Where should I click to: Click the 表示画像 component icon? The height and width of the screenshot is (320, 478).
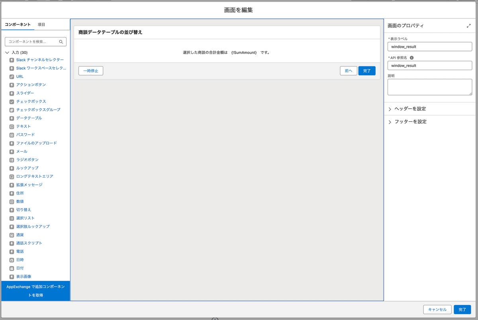point(12,277)
